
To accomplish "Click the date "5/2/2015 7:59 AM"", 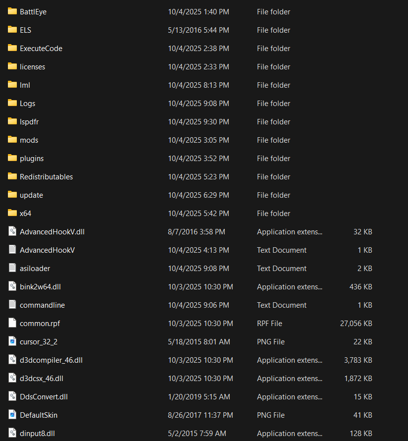I will click(197, 434).
